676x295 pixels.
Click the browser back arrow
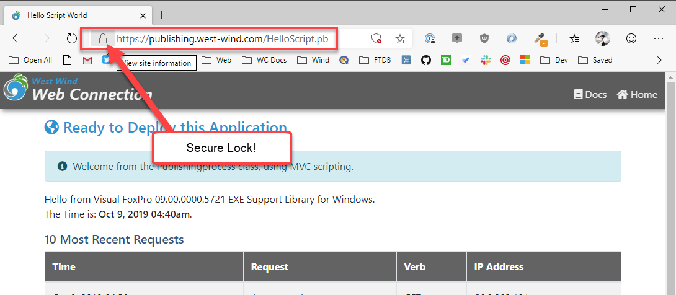(x=18, y=38)
